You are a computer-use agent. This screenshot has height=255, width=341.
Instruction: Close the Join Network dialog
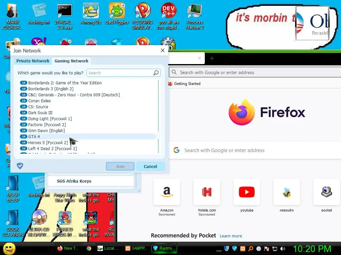[x=163, y=50]
